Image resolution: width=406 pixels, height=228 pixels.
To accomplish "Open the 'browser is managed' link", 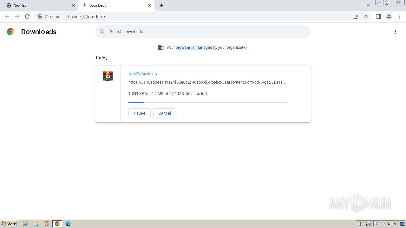I will tap(194, 47).
